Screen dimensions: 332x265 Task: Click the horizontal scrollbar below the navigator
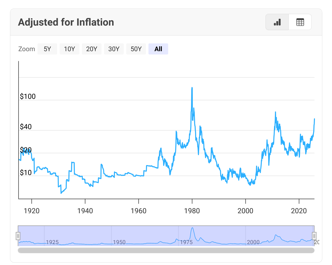point(166,250)
